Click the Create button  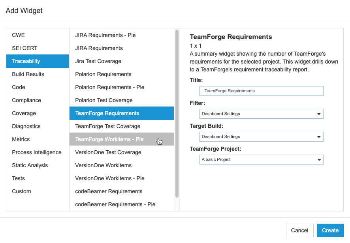coord(330,230)
